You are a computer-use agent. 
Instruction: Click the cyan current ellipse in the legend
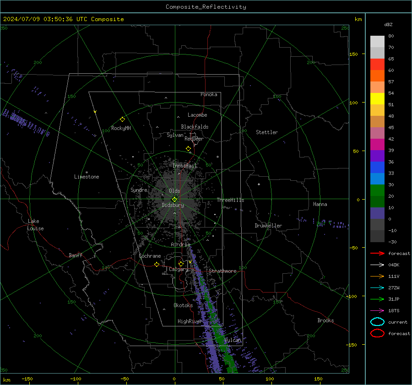(377, 322)
